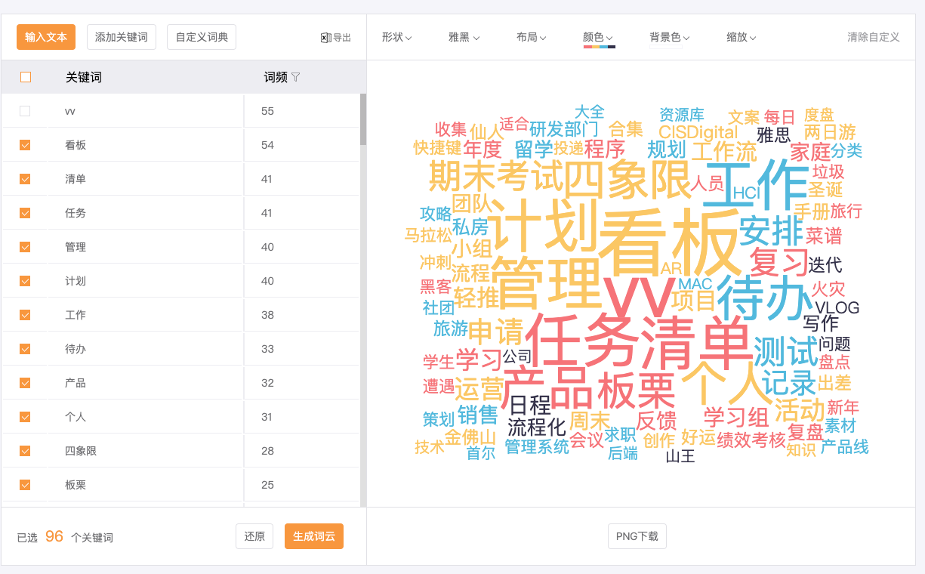Viewport: 925px width, 574px height.
Task: Open the 背景色 background color dropdown
Action: 669,37
